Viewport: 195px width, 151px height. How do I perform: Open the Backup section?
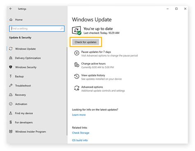pos(19,77)
